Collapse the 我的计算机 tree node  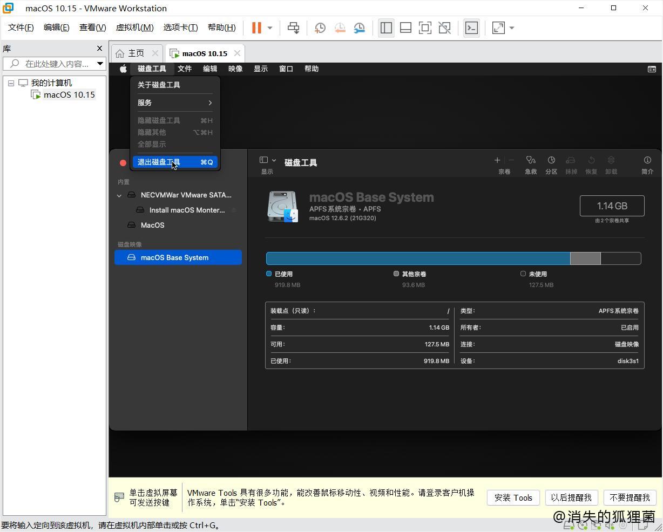pyautogui.click(x=11, y=83)
